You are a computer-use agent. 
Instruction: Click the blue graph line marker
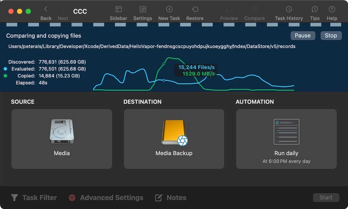pos(164,80)
